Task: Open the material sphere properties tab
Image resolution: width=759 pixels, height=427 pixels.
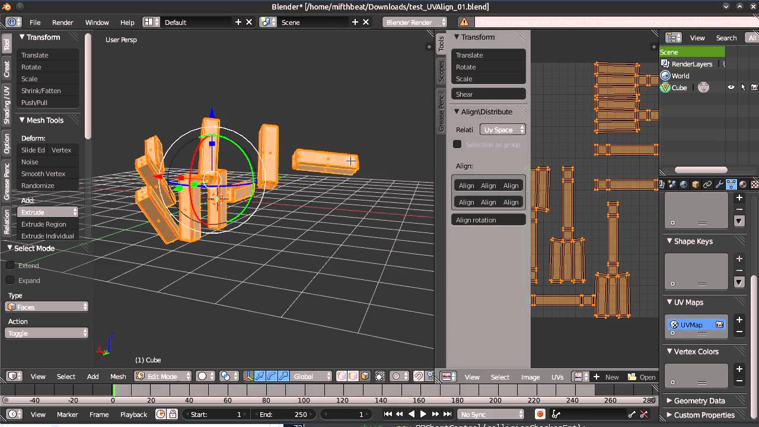Action: click(x=743, y=184)
